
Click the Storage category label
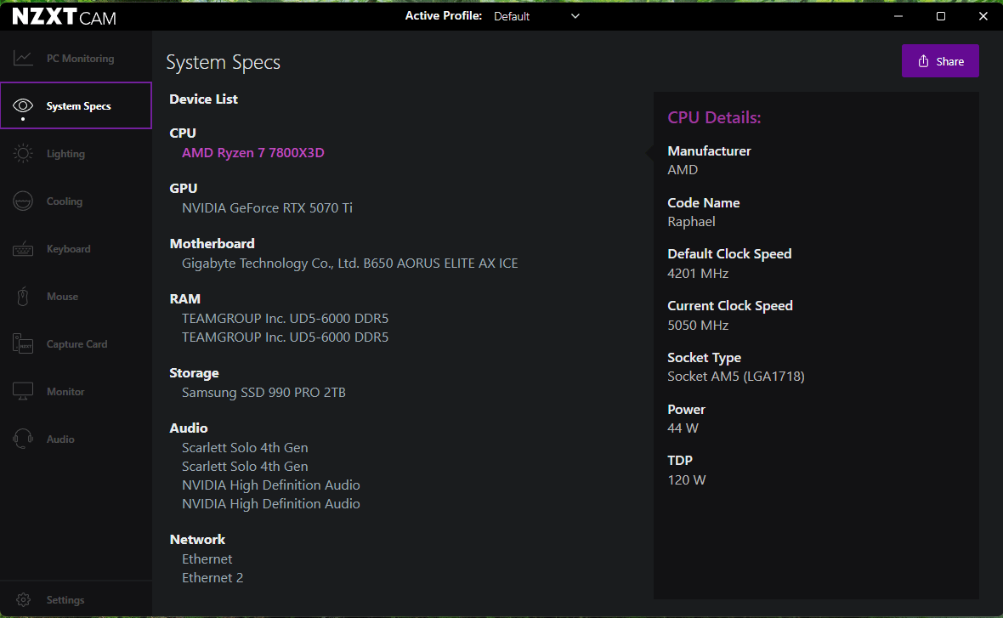click(x=194, y=373)
